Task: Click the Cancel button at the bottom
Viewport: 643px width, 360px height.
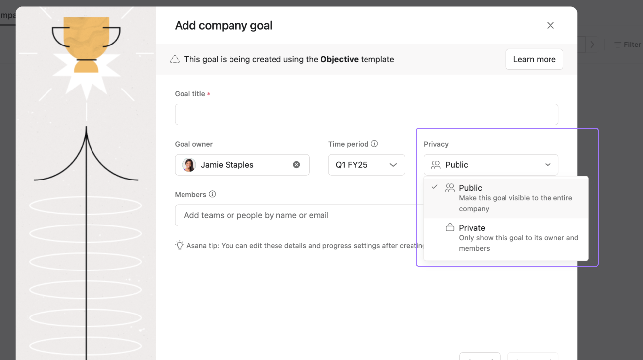Action: 480,358
